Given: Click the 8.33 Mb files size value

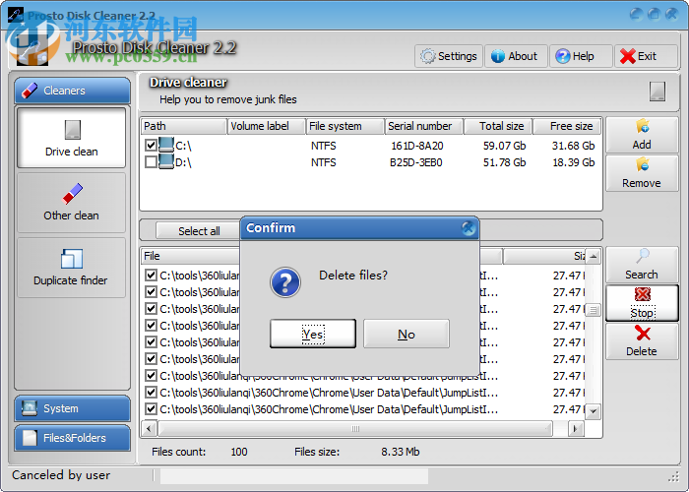Looking at the screenshot, I should 401,452.
